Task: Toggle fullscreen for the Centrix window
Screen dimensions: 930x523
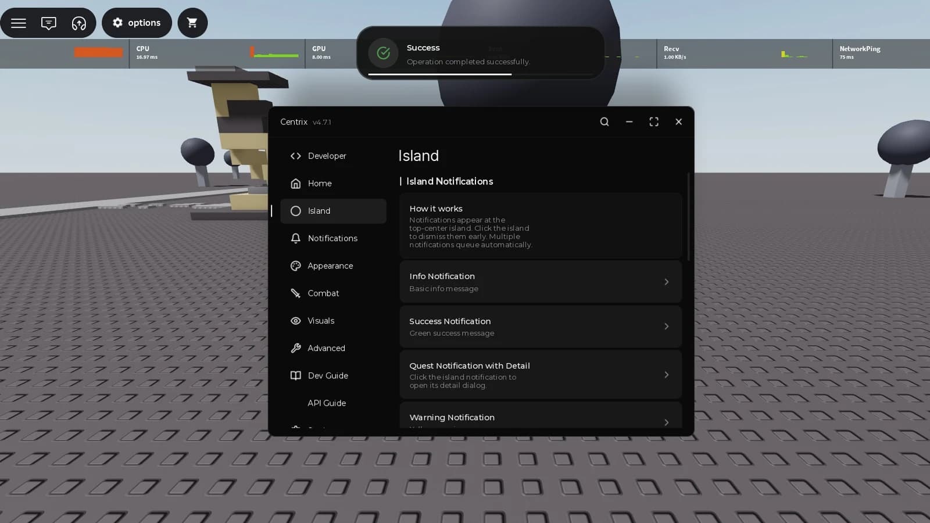Action: 654,121
